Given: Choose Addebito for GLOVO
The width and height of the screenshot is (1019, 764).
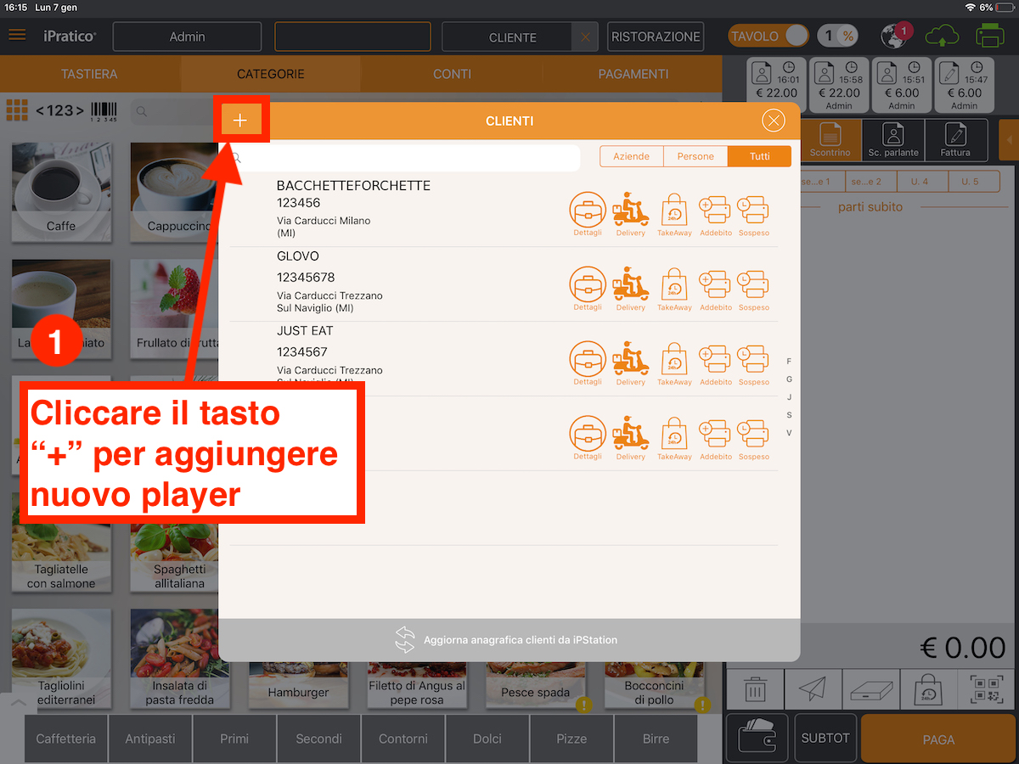Looking at the screenshot, I should [716, 289].
